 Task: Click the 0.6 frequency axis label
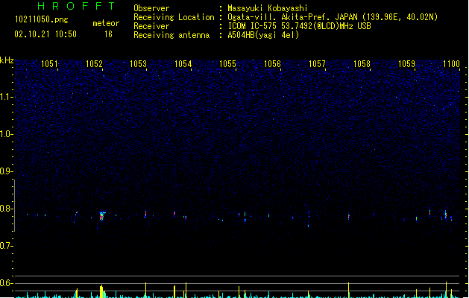click(x=6, y=283)
